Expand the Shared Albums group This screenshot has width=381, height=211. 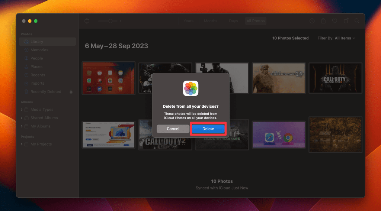22,118
